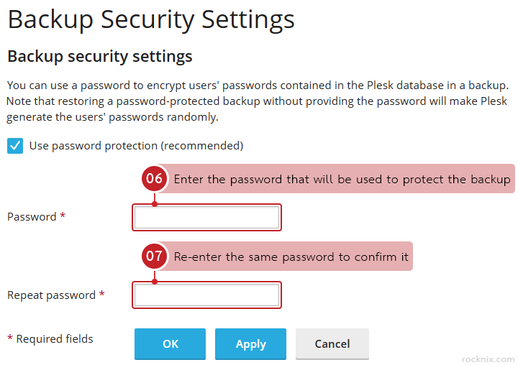Click the "Repeat password" field label
This screenshot has height=365, width=518.
(51, 295)
